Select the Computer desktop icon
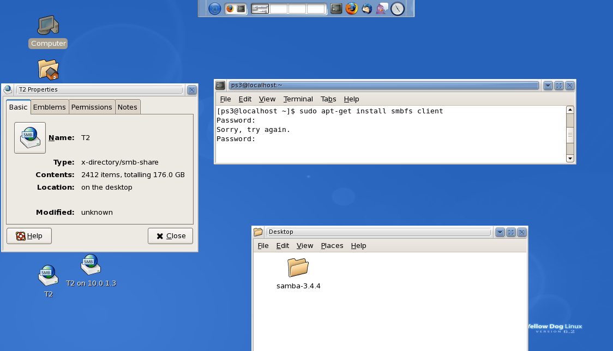Screen dimensions: 613x351 [x=48, y=32]
